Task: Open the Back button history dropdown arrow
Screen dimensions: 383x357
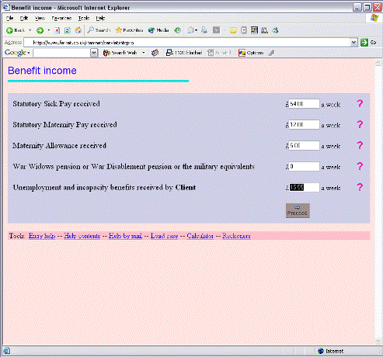Action: (x=30, y=30)
